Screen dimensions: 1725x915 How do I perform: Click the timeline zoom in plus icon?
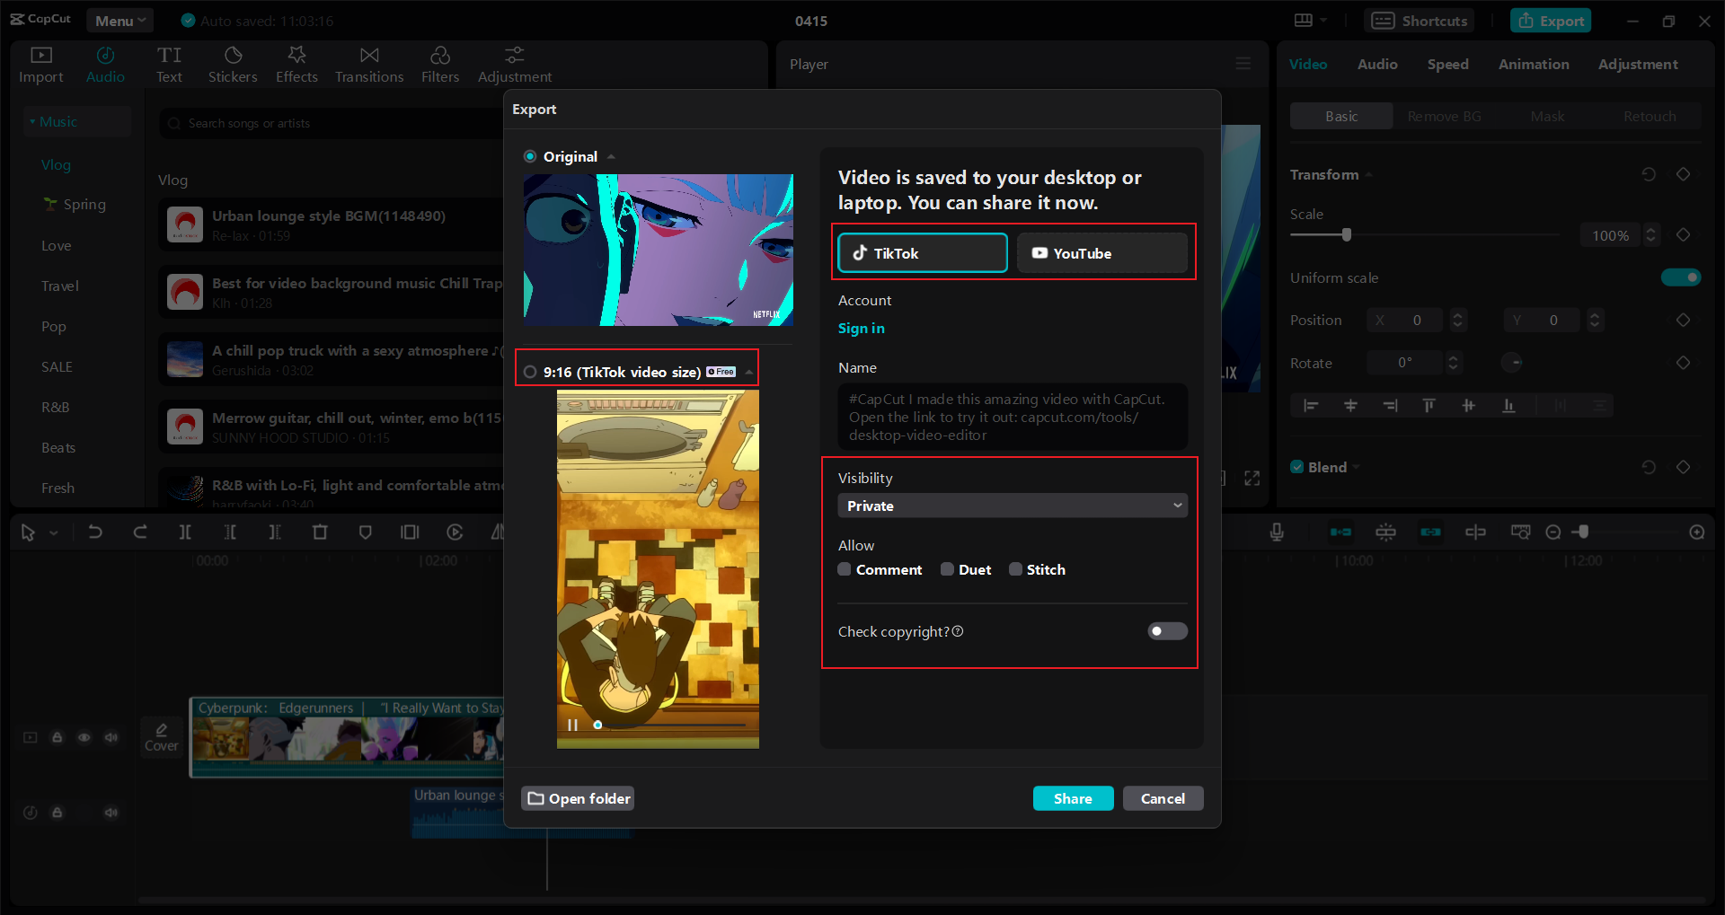point(1697,532)
